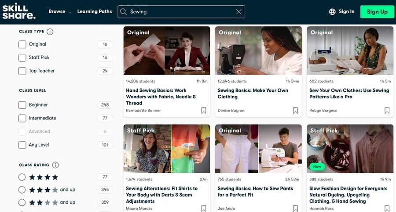Open How to Sew Pants thumbnail

[258, 149]
